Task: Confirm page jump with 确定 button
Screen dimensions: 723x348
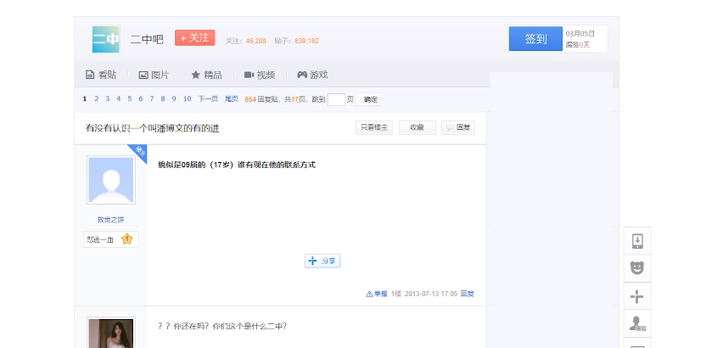Action: (368, 99)
